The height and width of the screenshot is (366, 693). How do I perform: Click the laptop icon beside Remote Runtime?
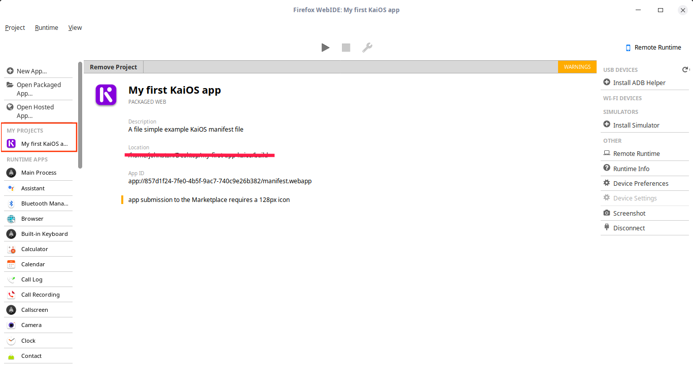coord(607,153)
